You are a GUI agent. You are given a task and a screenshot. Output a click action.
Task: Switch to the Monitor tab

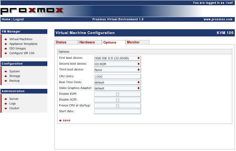tap(138, 42)
